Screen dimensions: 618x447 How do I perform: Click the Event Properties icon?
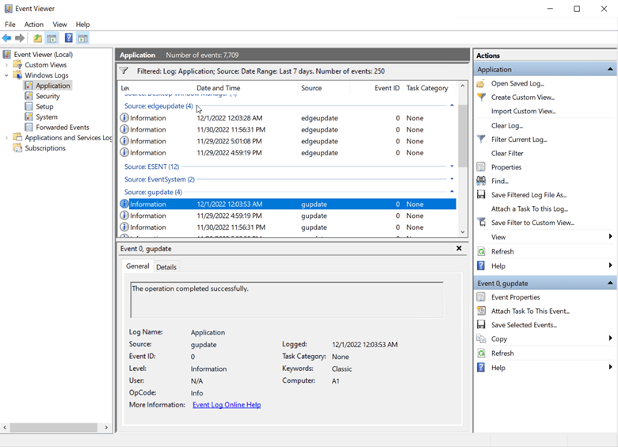(x=481, y=297)
